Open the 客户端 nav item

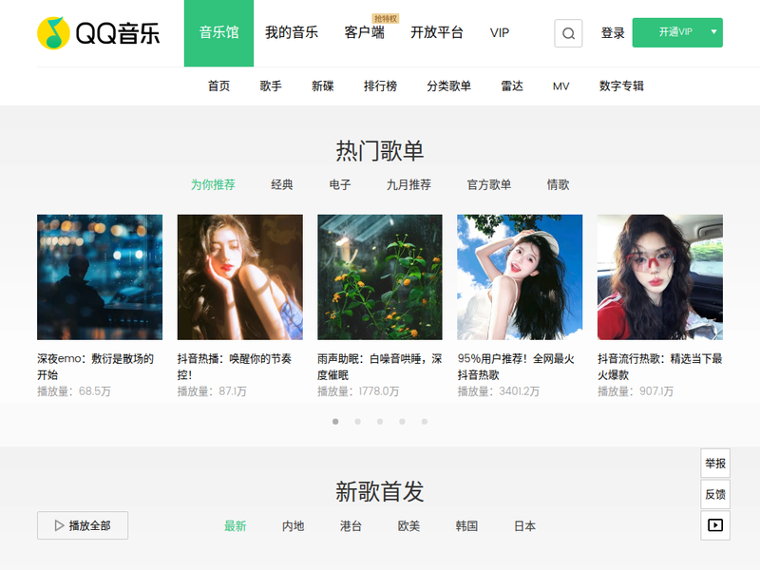[x=364, y=33]
